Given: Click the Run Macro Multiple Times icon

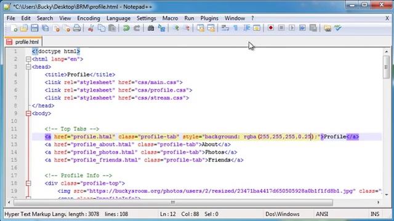Looking at the screenshot, I should [x=302, y=28].
